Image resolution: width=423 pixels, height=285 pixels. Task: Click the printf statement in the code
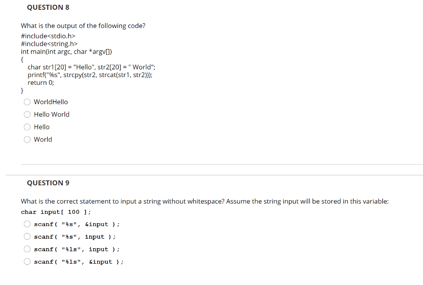pyautogui.click(x=90, y=75)
